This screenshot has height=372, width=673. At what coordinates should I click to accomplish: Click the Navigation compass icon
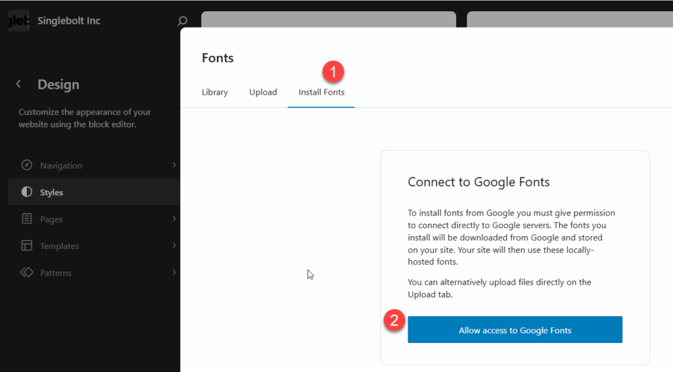[26, 165]
